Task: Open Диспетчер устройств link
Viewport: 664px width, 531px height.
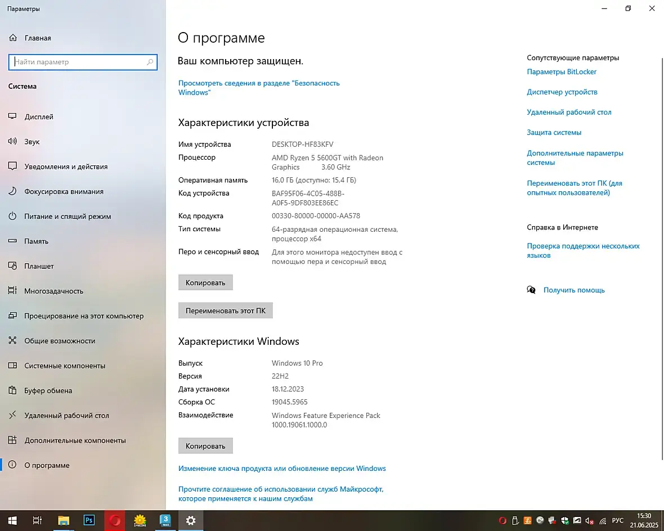Action: (x=562, y=92)
